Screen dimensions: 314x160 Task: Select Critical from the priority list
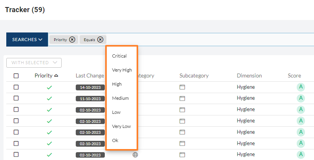(x=119, y=56)
